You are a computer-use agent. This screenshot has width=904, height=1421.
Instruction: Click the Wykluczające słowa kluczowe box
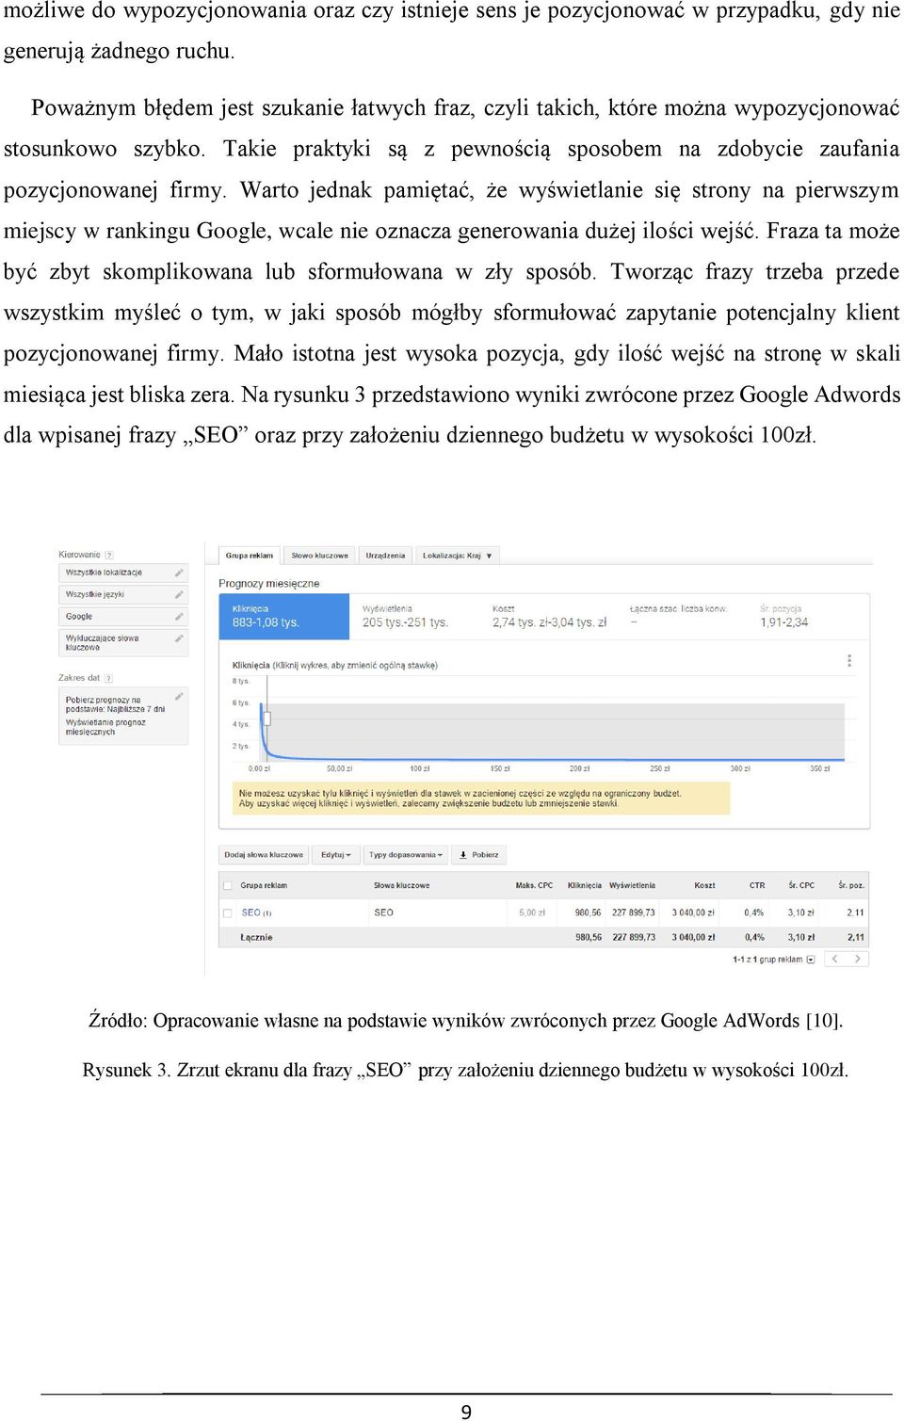point(123,642)
